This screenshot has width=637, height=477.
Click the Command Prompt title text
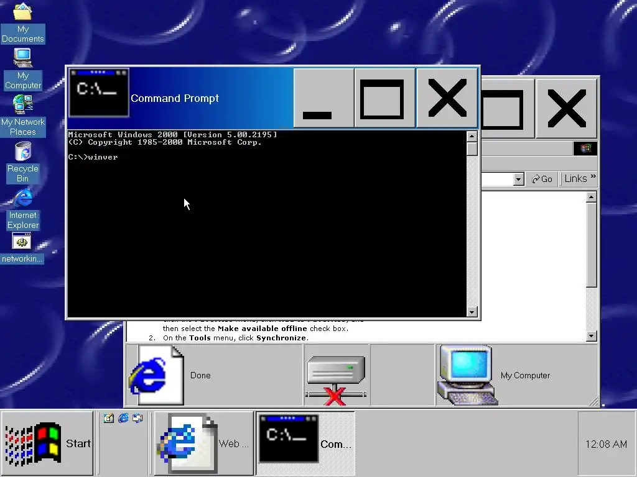[175, 98]
